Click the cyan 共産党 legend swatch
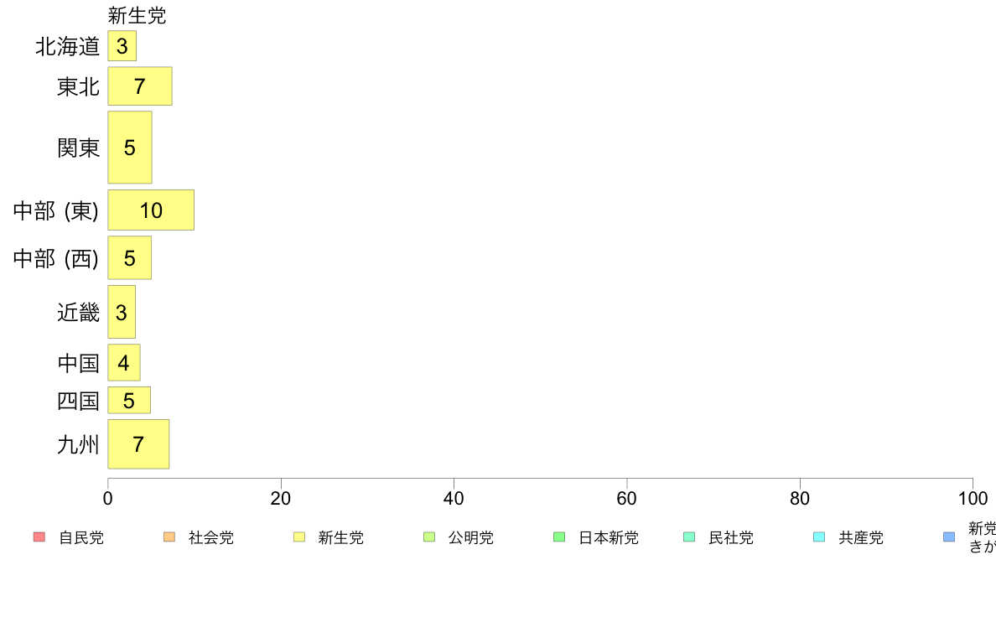 tap(819, 537)
